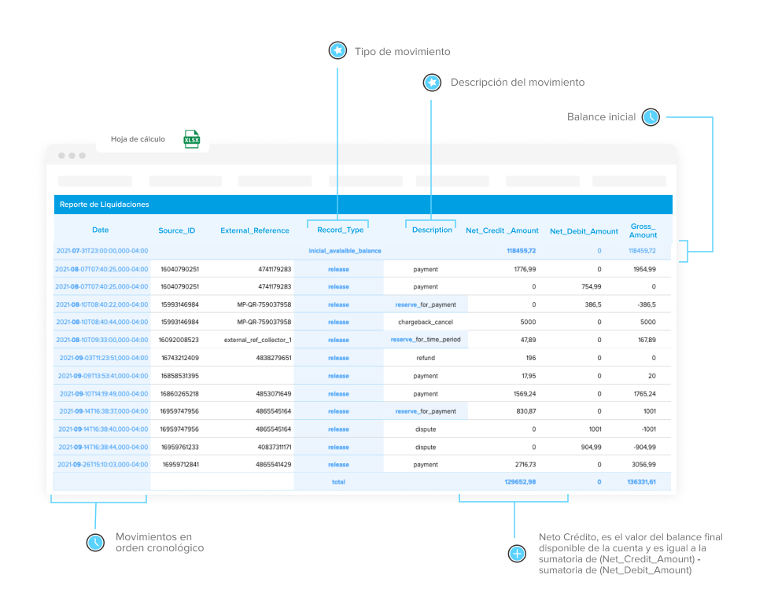This screenshot has width=778, height=604.
Task: Select Source_ID 16860265218 cell
Action: pos(180,394)
